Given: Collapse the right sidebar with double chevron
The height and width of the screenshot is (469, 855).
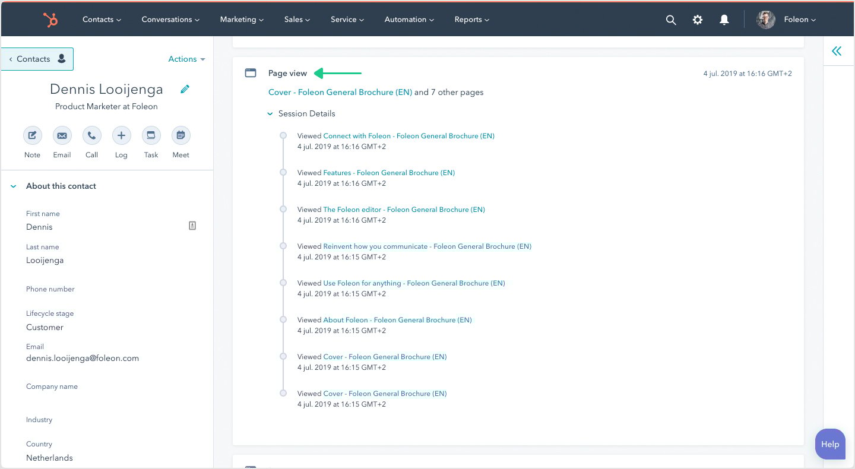Looking at the screenshot, I should (x=837, y=51).
